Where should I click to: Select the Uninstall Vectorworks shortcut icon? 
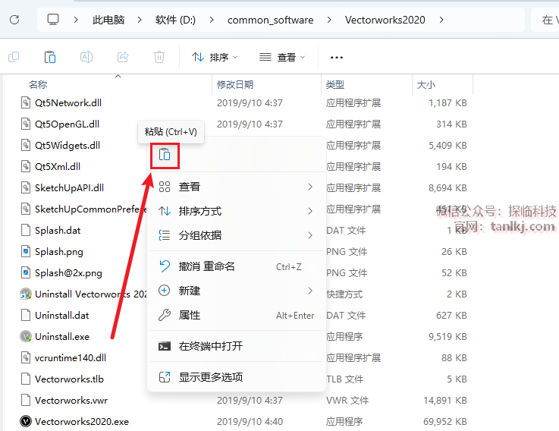click(26, 294)
